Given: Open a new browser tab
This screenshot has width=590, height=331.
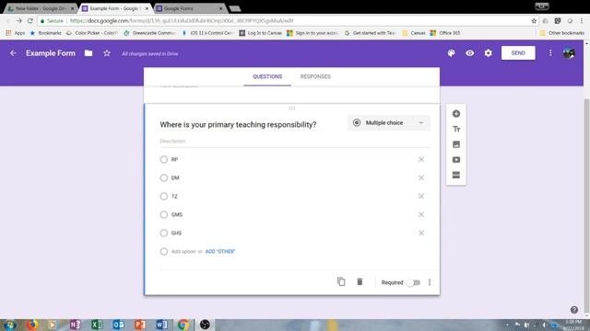Looking at the screenshot, I should pos(235,8).
